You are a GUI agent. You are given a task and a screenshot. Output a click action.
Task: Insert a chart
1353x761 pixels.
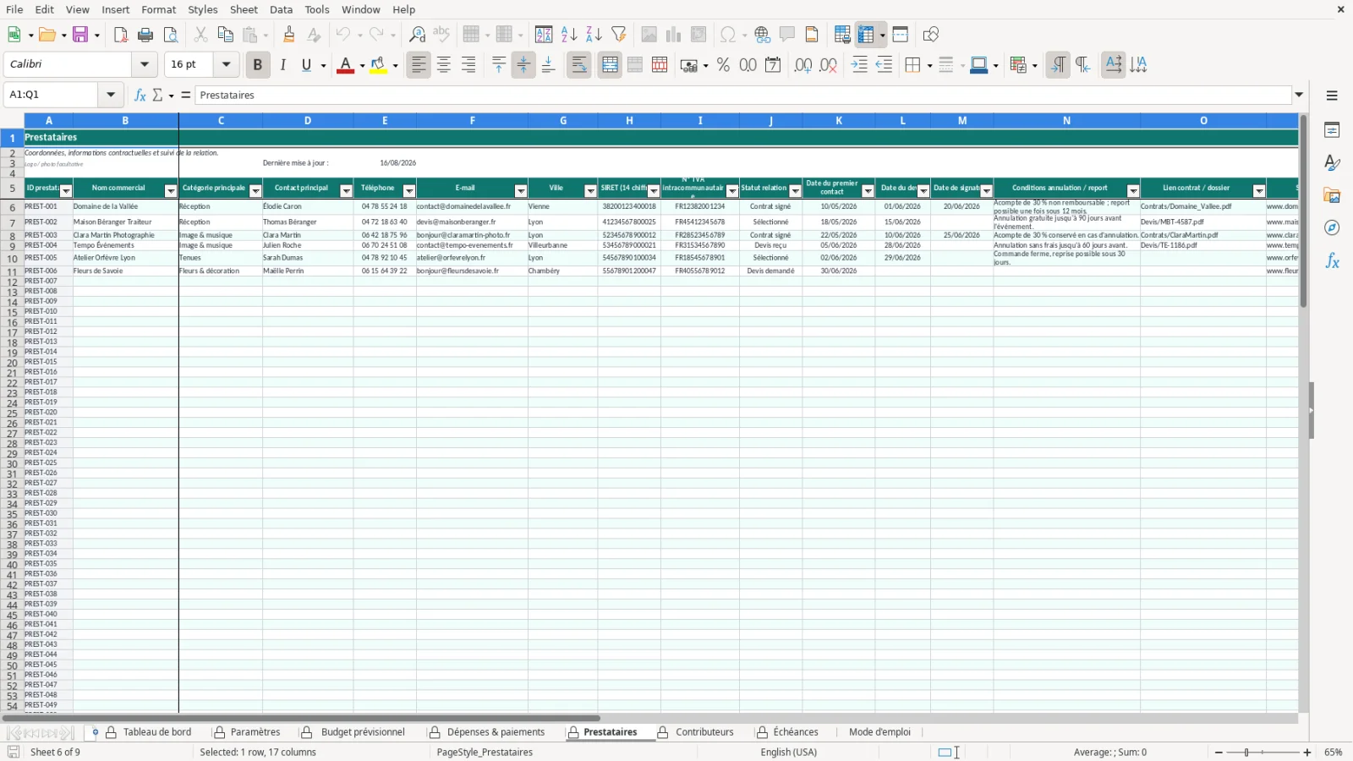pos(674,35)
